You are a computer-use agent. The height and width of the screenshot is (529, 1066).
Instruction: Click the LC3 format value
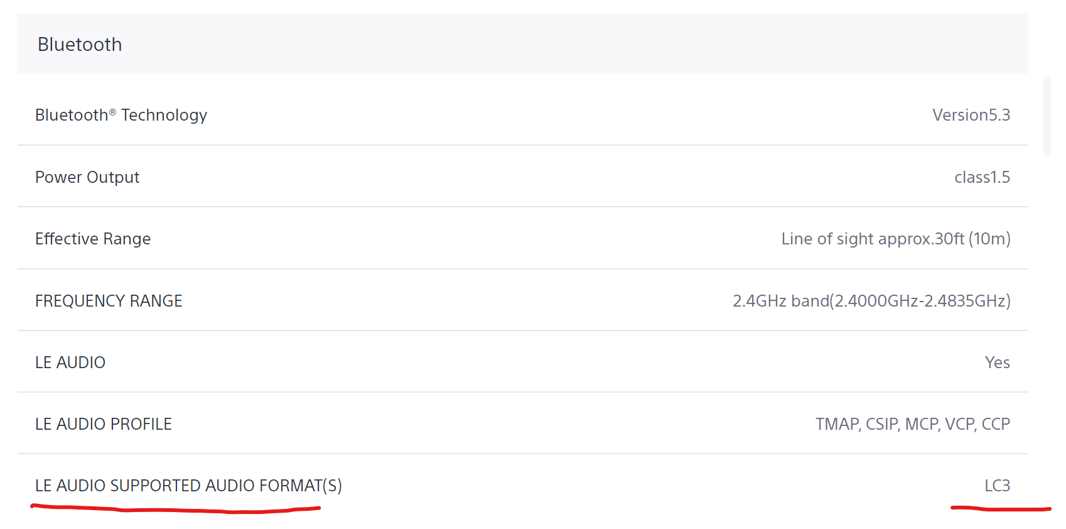coord(997,486)
